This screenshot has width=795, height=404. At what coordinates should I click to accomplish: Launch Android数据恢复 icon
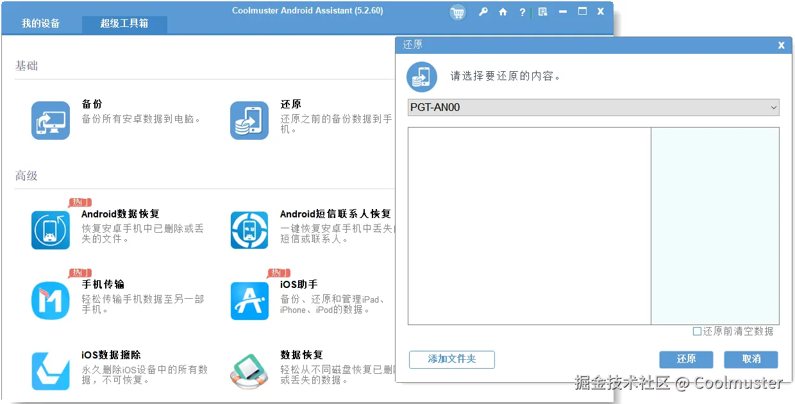coord(51,230)
